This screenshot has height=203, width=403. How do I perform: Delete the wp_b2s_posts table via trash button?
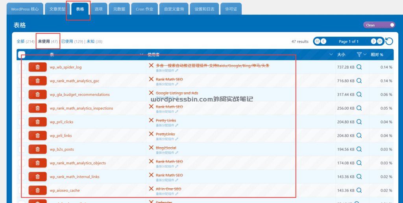pyautogui.click(x=37, y=149)
